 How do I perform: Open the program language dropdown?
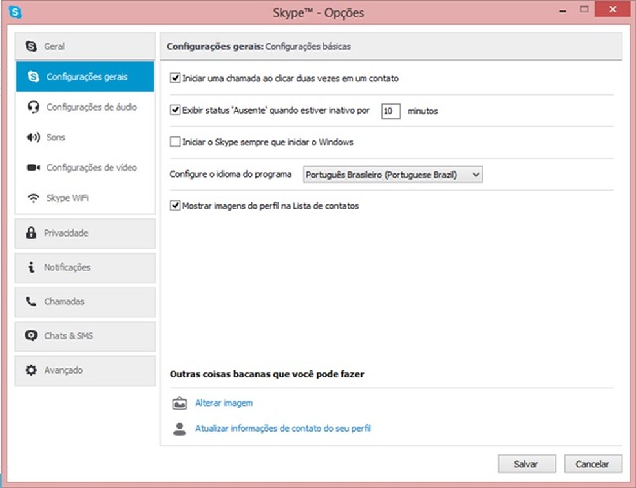(x=393, y=175)
